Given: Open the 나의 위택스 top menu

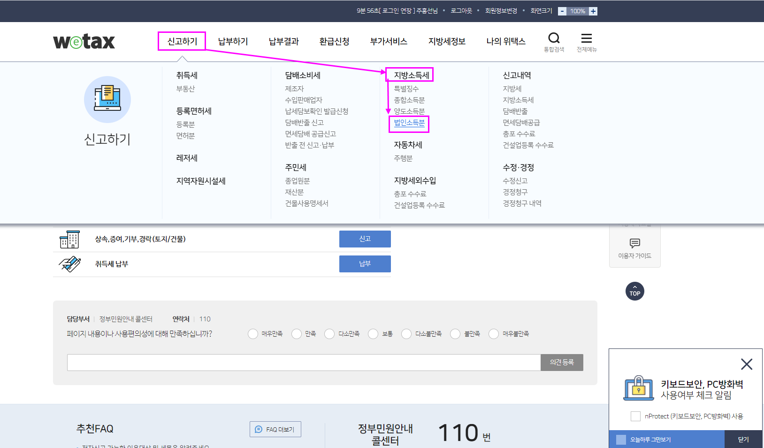Looking at the screenshot, I should click(x=506, y=41).
